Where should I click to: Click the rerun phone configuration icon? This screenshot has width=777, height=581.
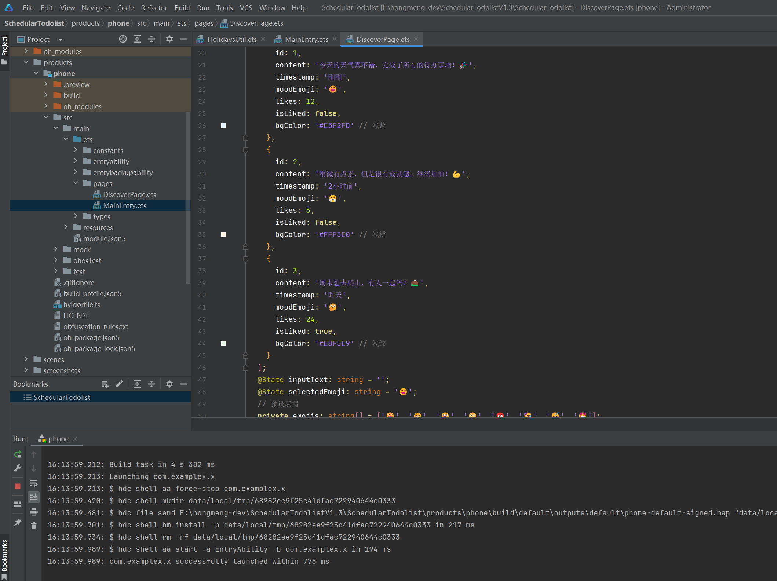(x=18, y=454)
